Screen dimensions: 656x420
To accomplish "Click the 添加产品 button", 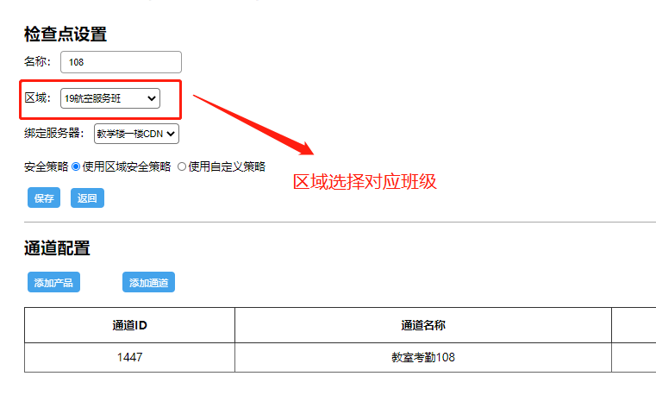I will [53, 283].
